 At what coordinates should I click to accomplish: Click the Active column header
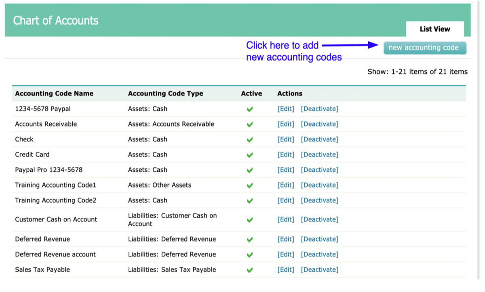click(251, 94)
